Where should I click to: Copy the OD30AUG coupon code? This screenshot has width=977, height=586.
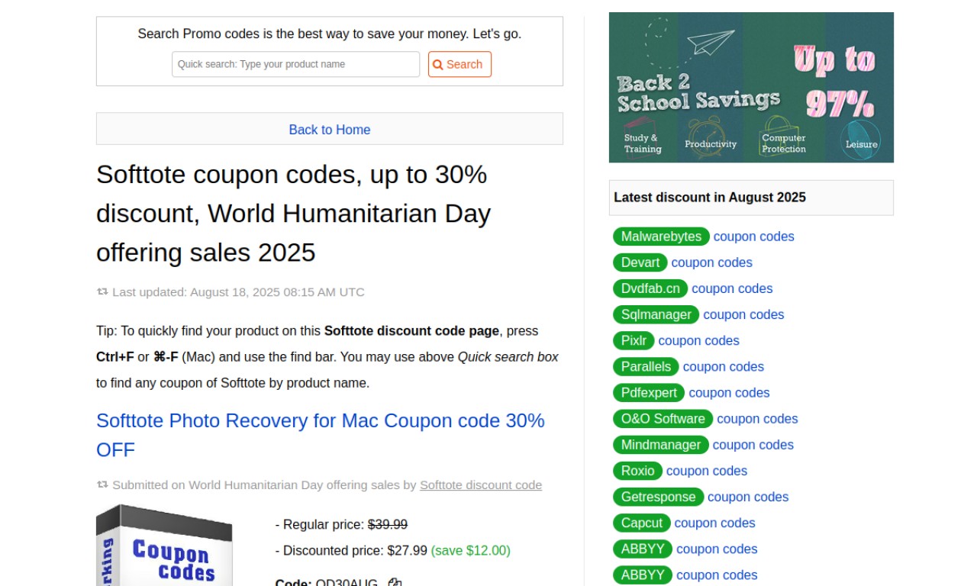tap(395, 583)
